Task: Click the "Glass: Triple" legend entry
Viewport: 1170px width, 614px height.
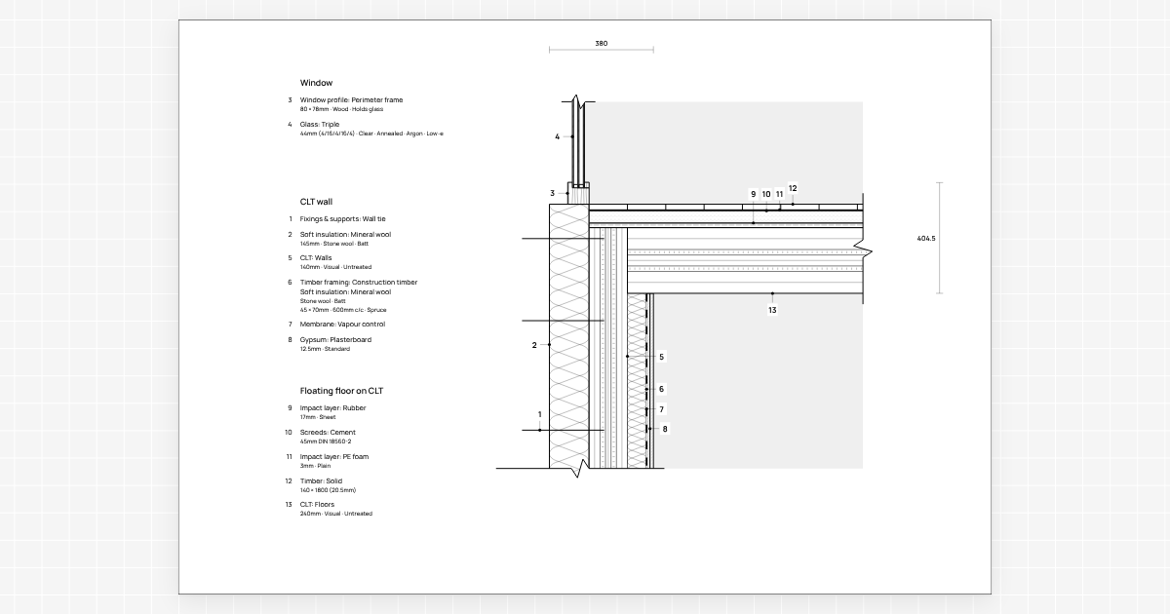Action: [x=320, y=124]
